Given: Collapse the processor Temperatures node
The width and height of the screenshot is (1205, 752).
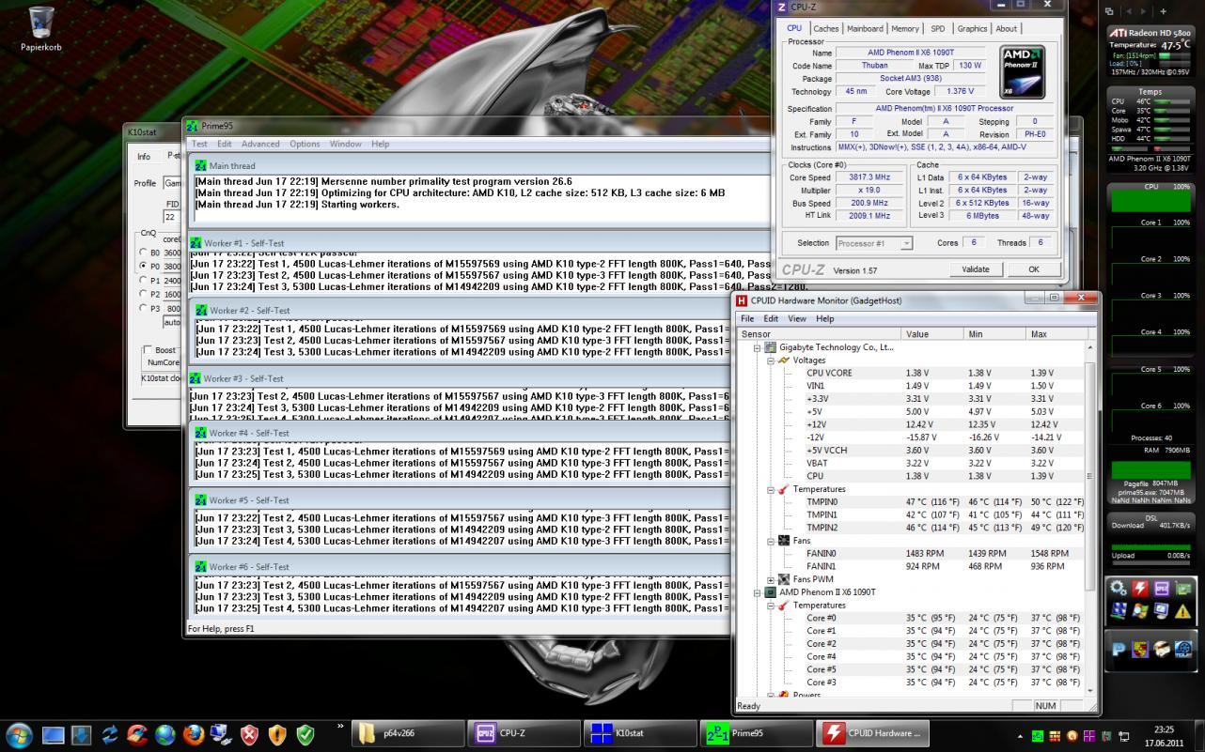Looking at the screenshot, I should pos(771,606).
